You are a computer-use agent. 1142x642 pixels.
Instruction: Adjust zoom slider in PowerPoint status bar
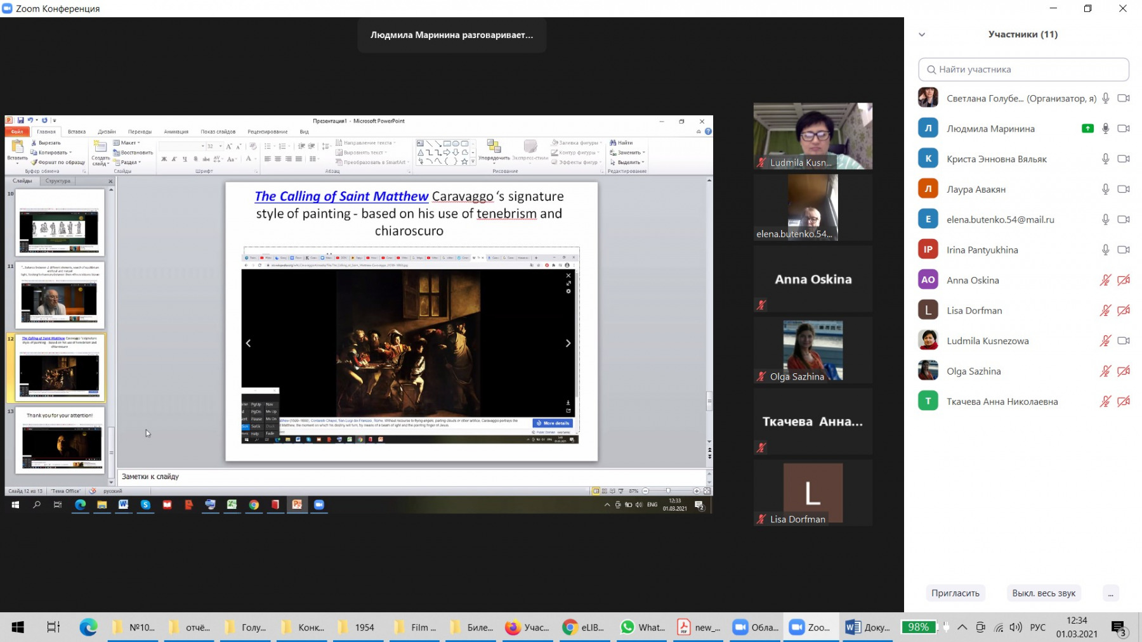click(668, 491)
